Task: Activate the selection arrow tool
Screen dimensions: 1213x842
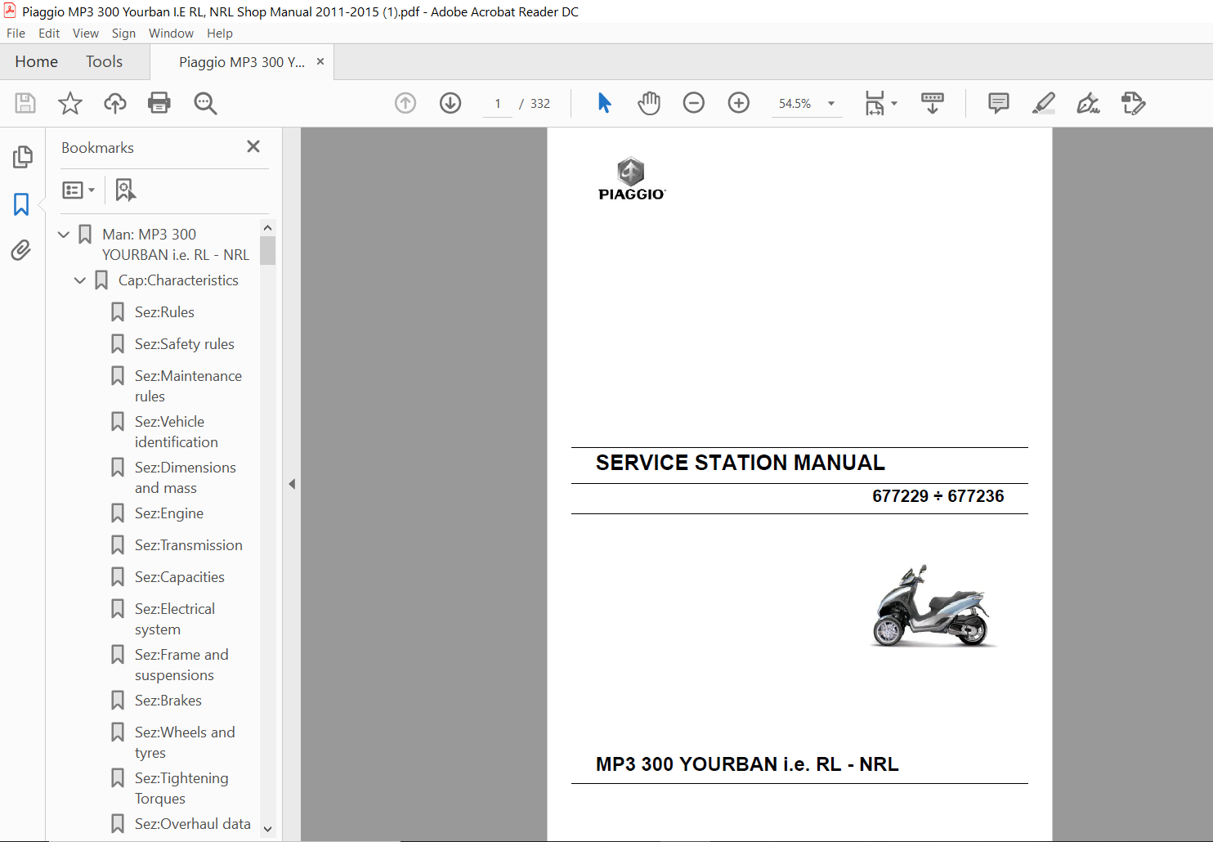Action: 604,103
